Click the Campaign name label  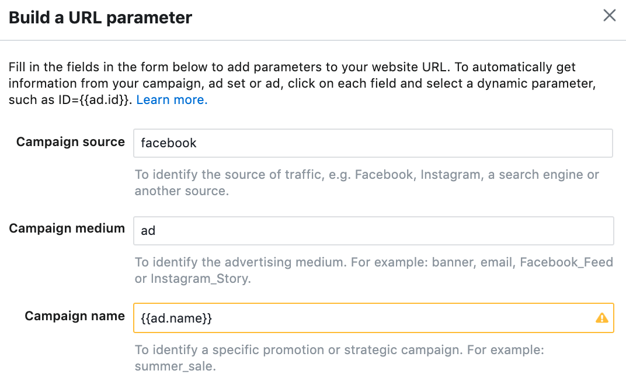click(x=75, y=316)
